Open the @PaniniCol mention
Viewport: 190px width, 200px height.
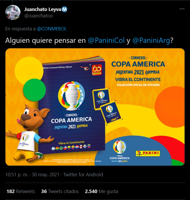click(106, 41)
